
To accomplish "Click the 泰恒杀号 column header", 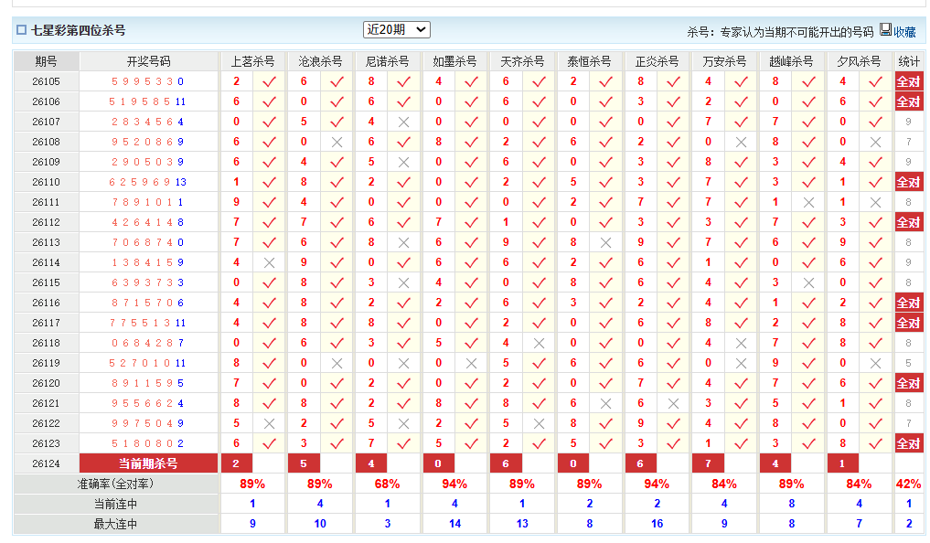I will 590,61.
